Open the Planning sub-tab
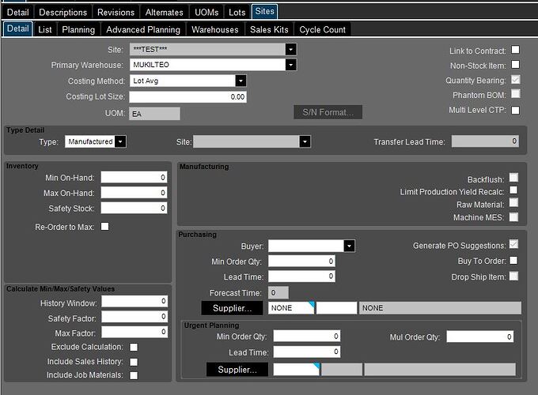This screenshot has width=538, height=395. pos(78,29)
